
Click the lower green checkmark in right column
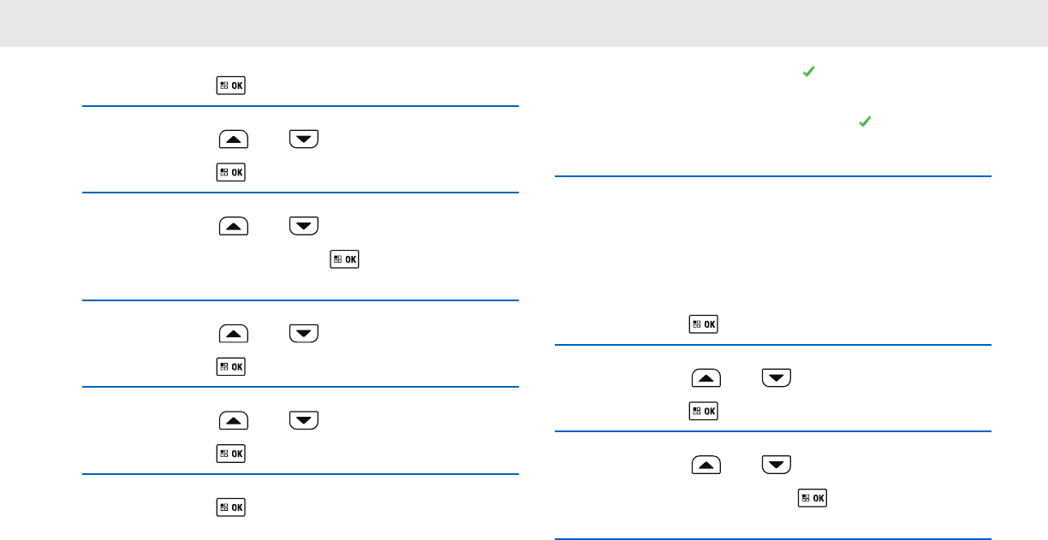pyautogui.click(x=864, y=123)
